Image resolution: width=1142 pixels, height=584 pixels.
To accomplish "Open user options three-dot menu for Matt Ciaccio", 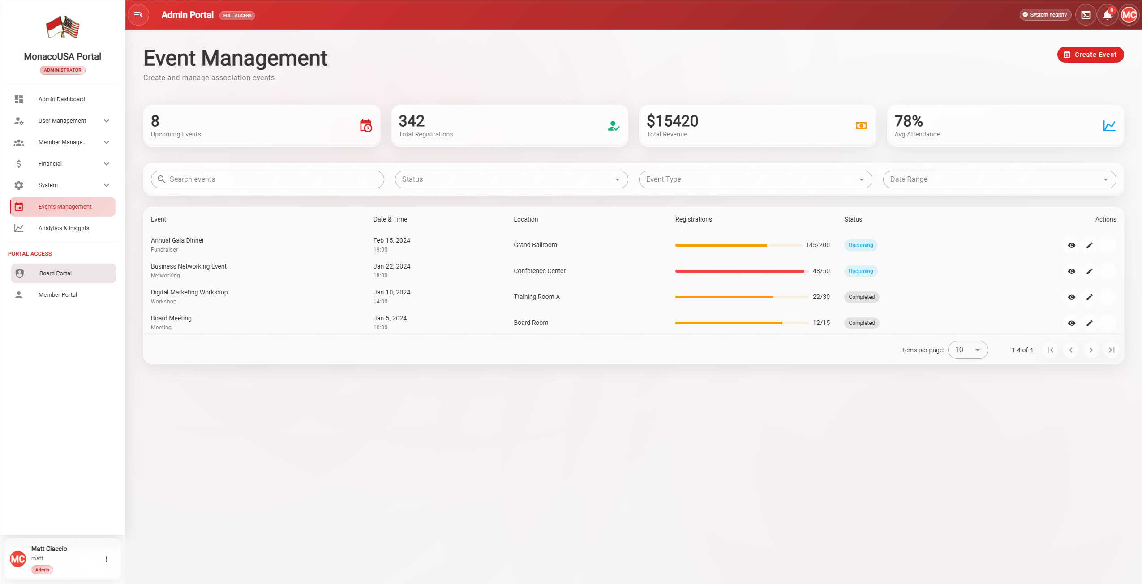I will [107, 559].
